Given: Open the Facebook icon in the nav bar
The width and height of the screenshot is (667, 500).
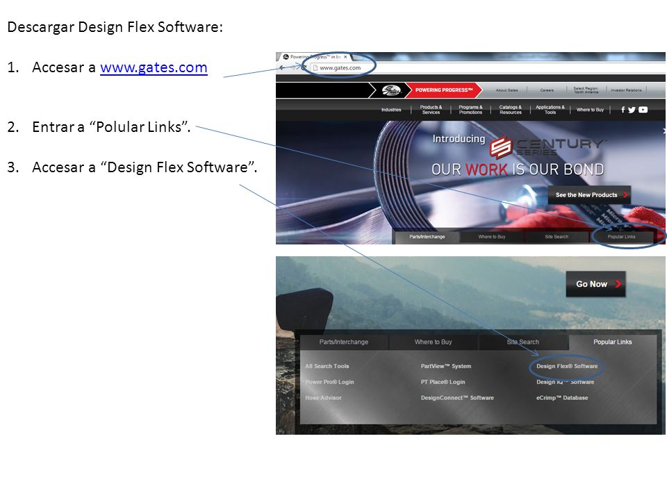Looking at the screenshot, I should [x=623, y=110].
